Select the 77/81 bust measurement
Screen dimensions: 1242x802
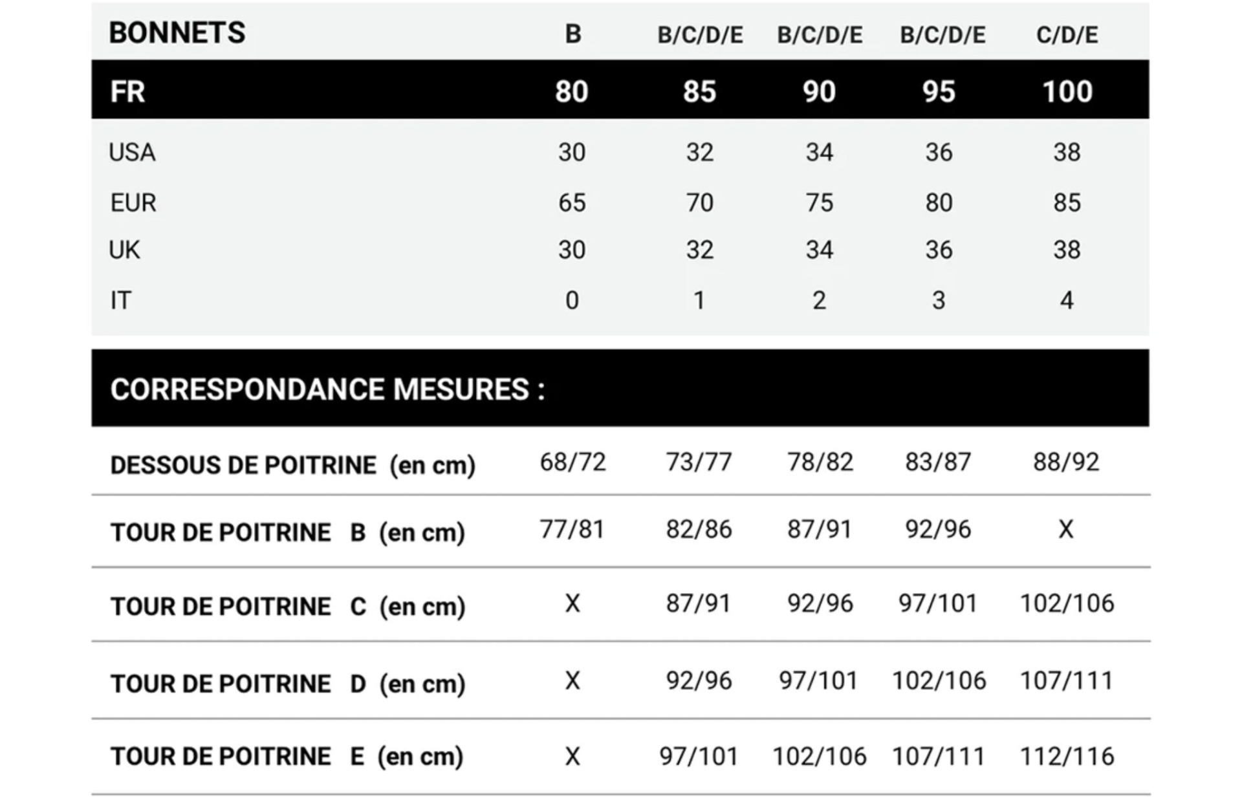(572, 530)
